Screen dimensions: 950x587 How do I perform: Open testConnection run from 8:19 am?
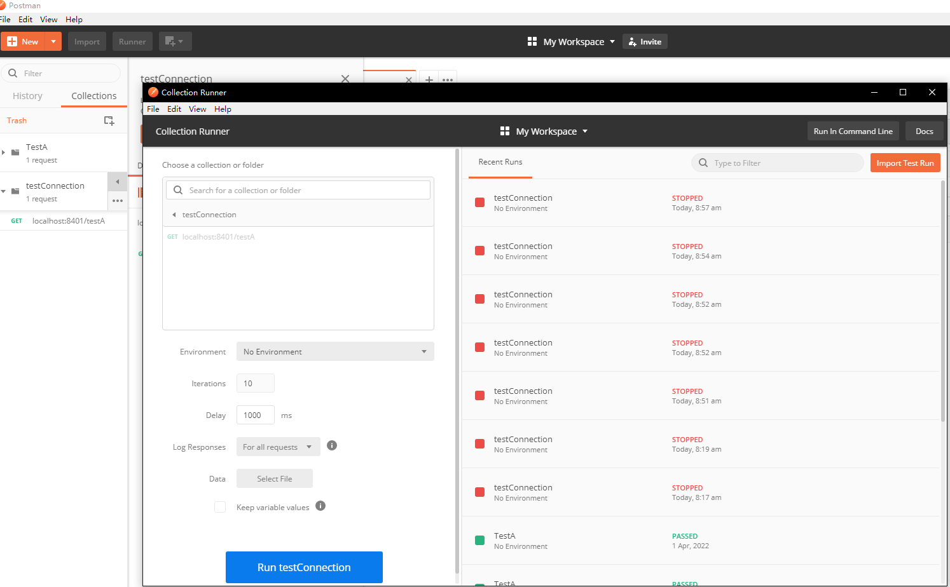coord(700,444)
